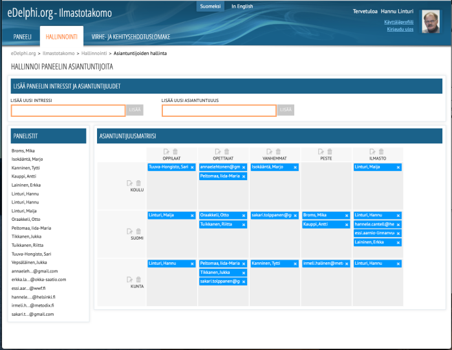Delete the OPETTAJAT column with trash icon
The image size is (452, 350).
227,151
